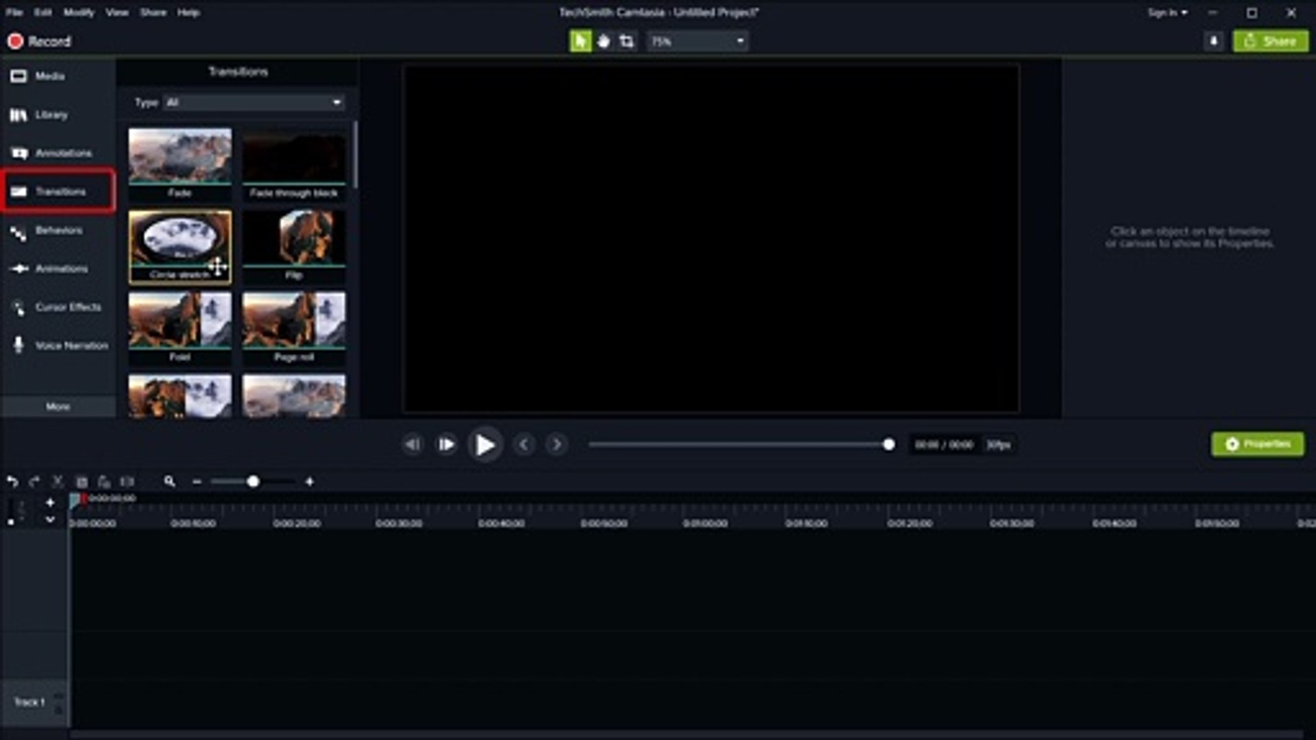Open the canvas zoom percentage dropdown
Viewport: 1316px width, 740px height.
tap(696, 41)
